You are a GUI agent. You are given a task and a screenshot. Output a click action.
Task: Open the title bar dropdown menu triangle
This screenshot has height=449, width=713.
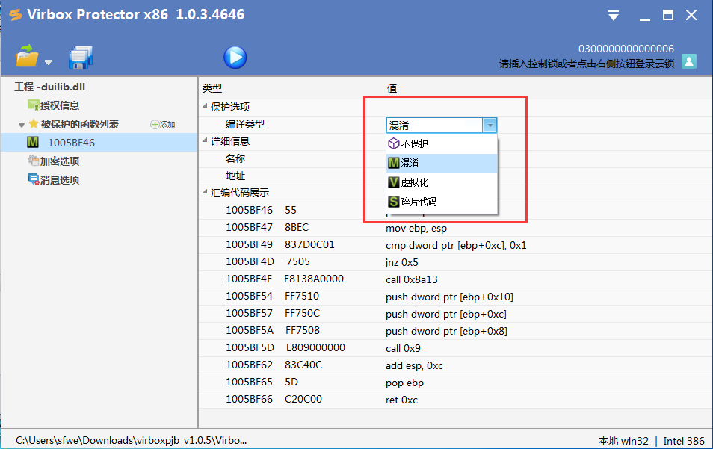(x=614, y=16)
